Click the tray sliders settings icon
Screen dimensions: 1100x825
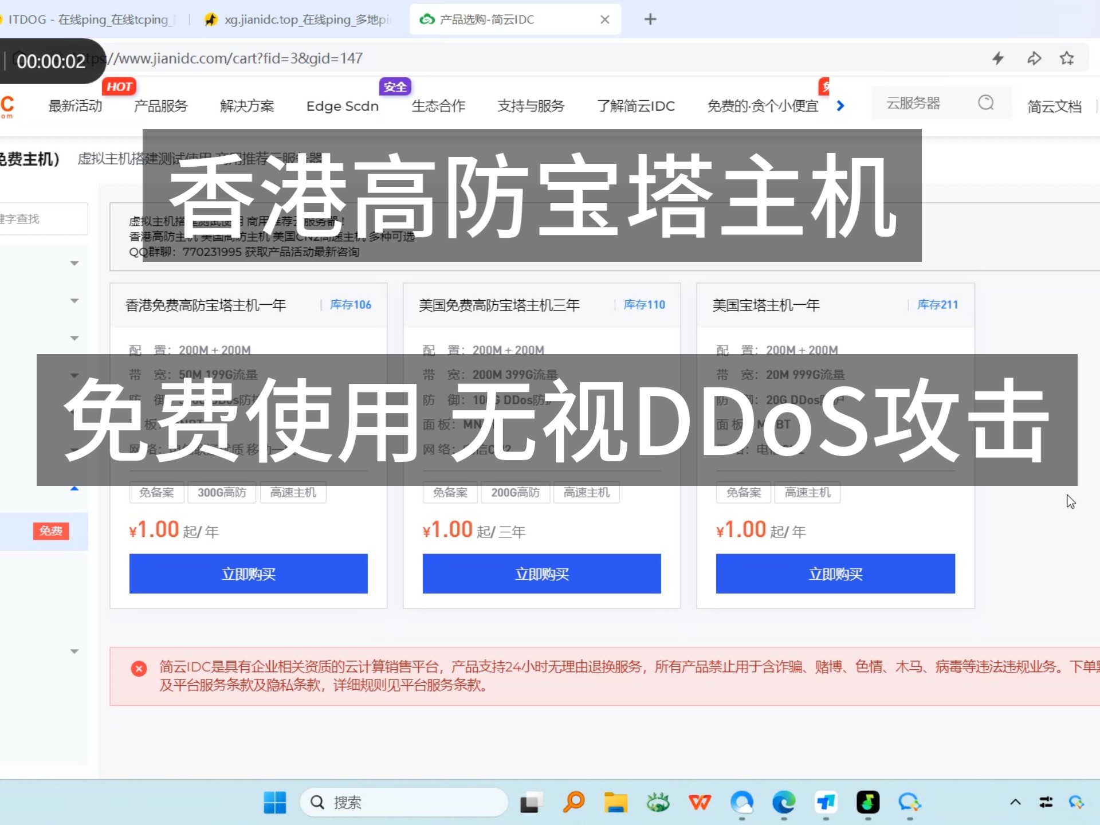(x=1046, y=802)
